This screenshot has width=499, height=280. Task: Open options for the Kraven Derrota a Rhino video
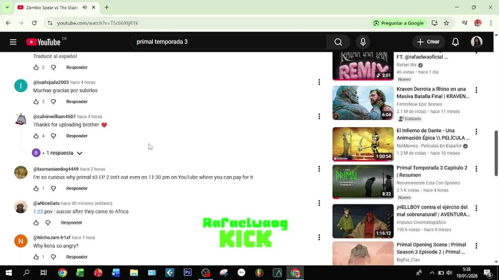tap(476, 90)
